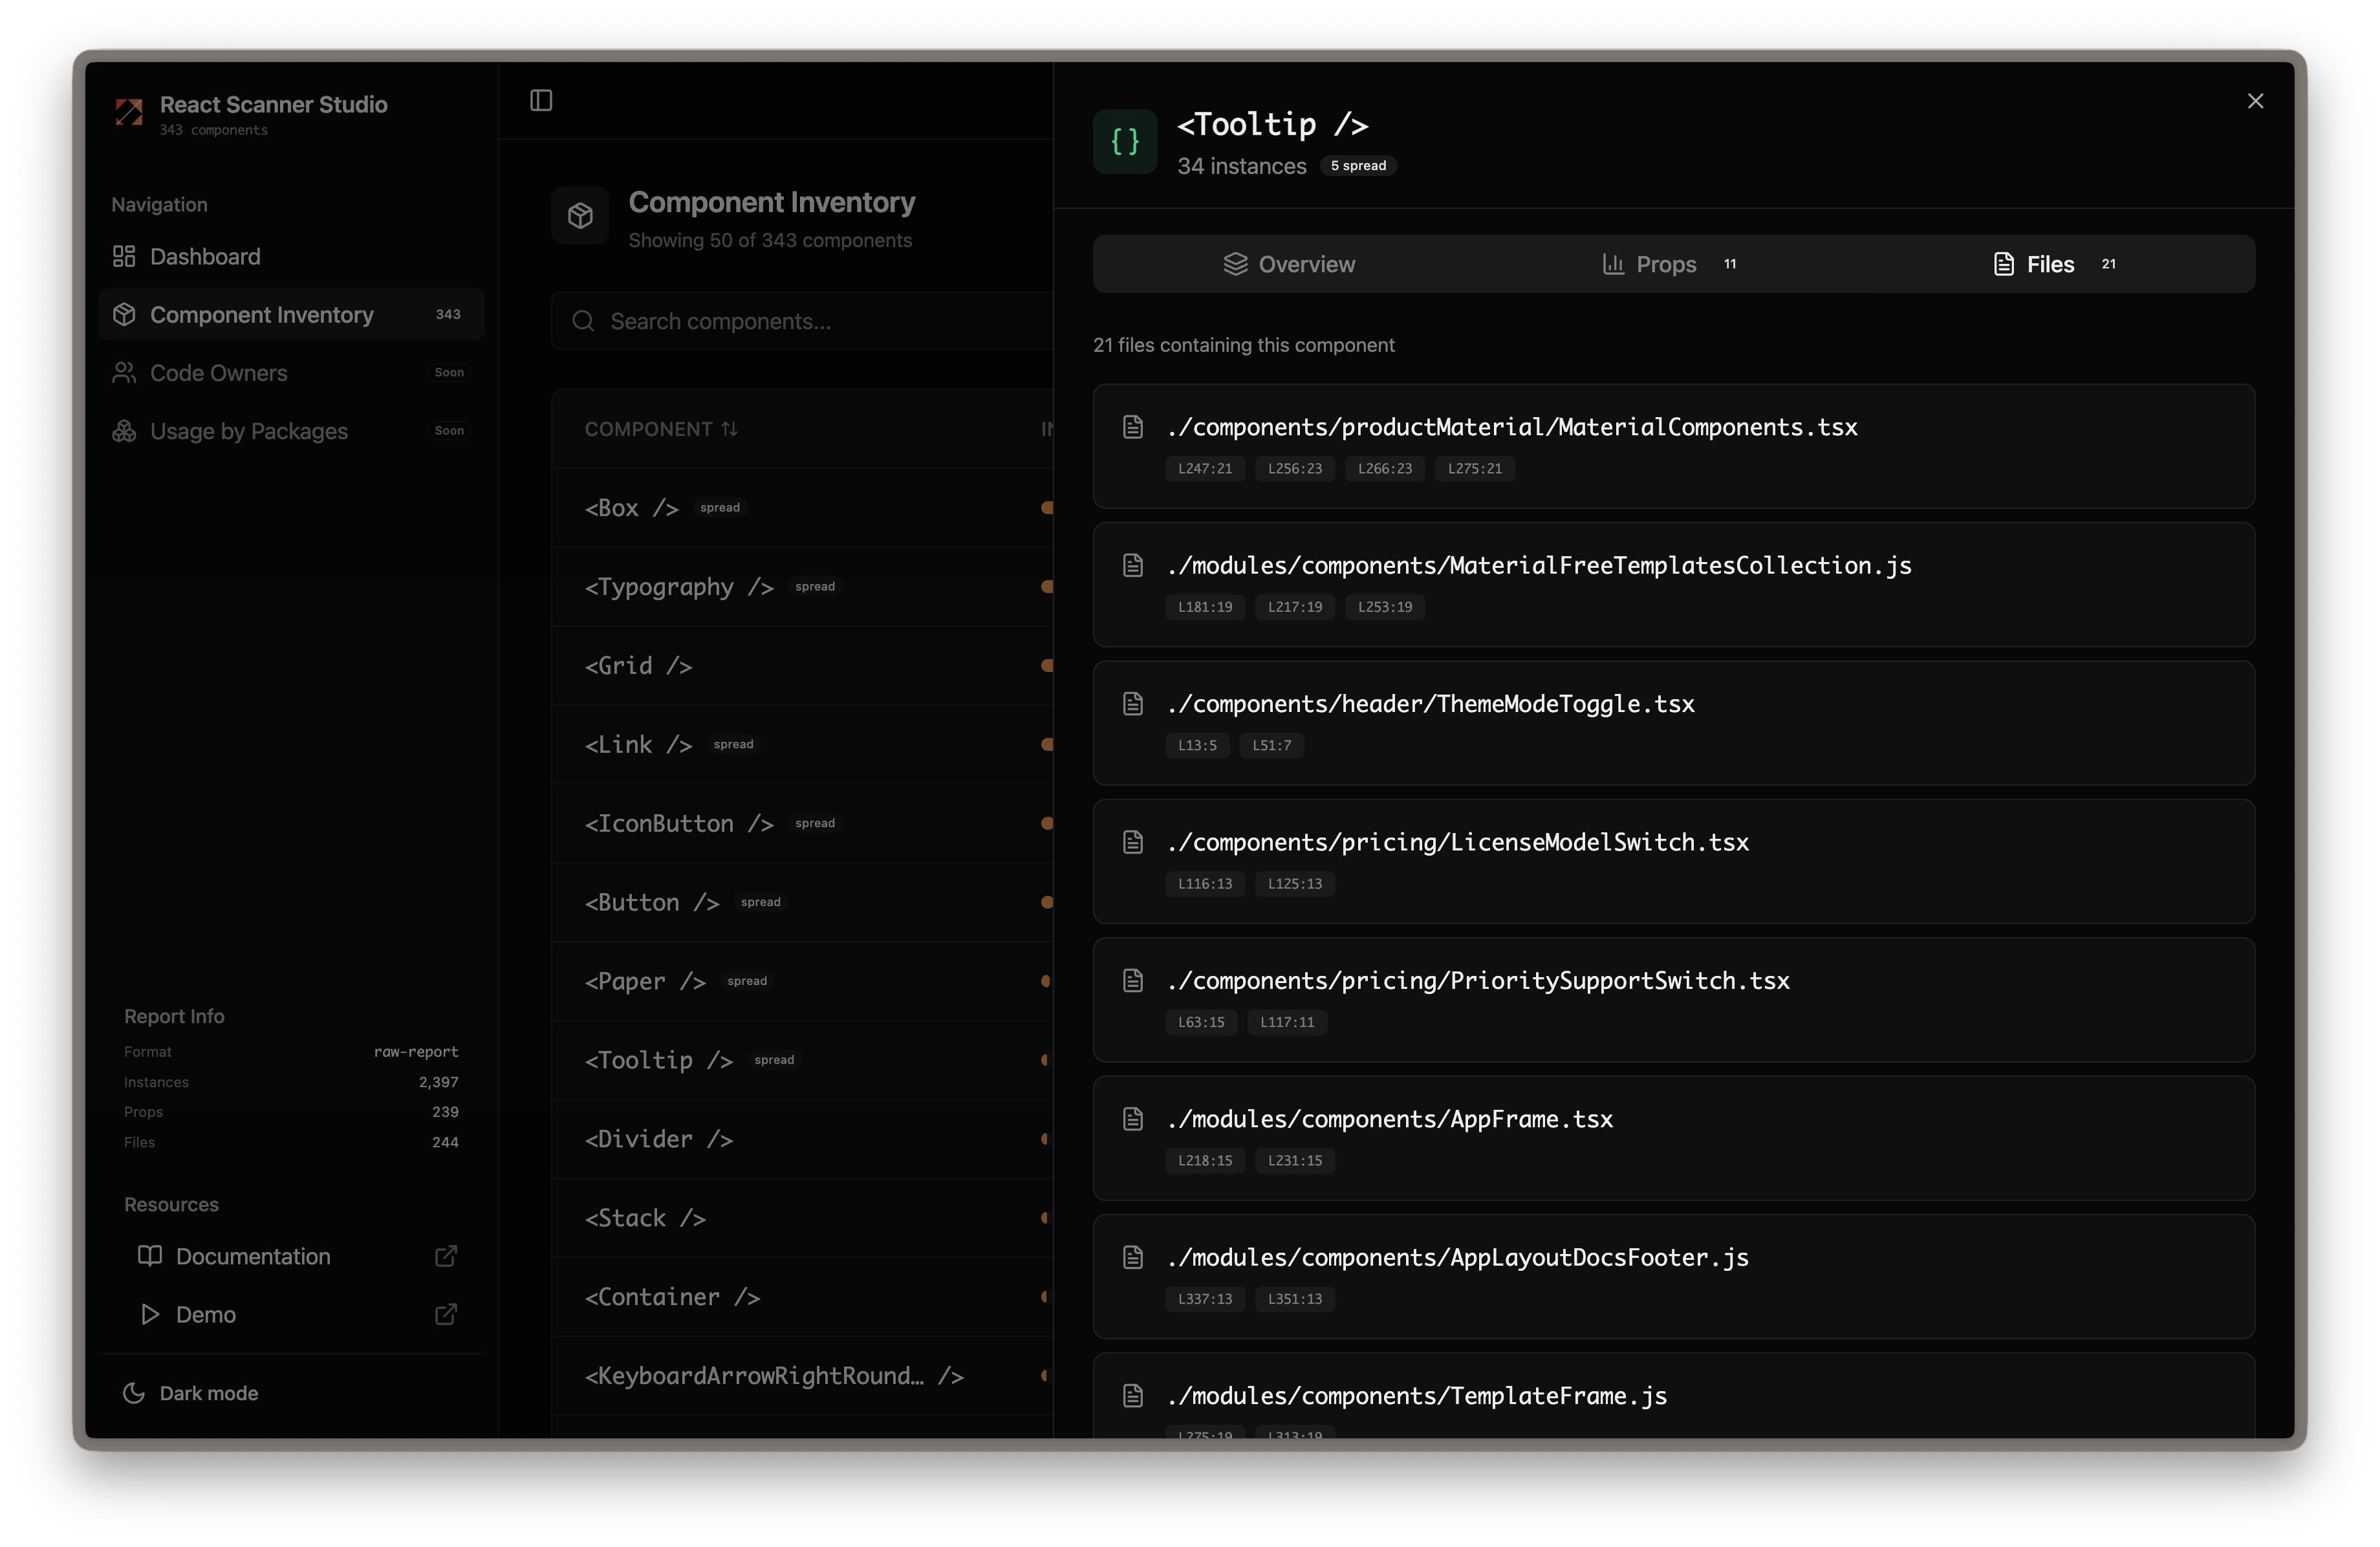Image resolution: width=2380 pixels, height=1547 pixels.
Task: Switch to the Overview tab
Action: (1289, 264)
